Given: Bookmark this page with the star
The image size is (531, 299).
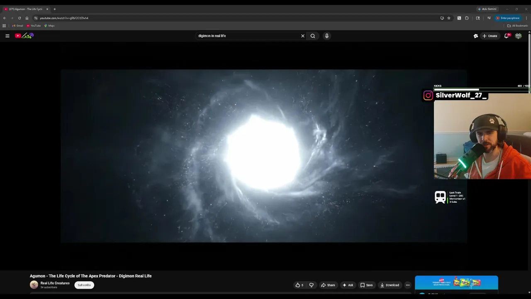Looking at the screenshot, I should [449, 18].
